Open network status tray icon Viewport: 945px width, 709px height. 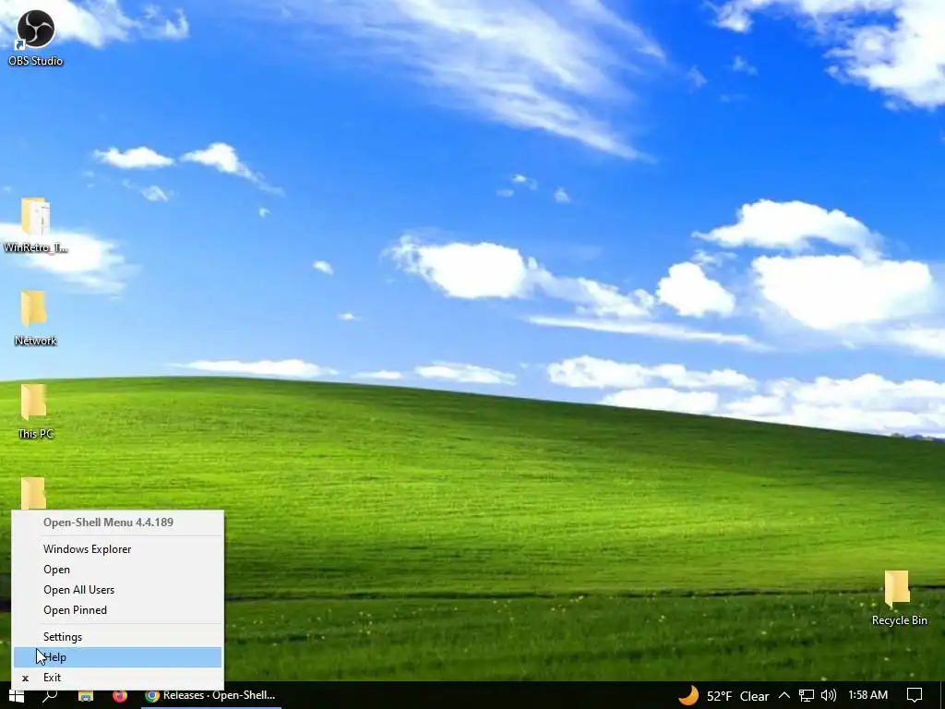pyautogui.click(x=807, y=696)
